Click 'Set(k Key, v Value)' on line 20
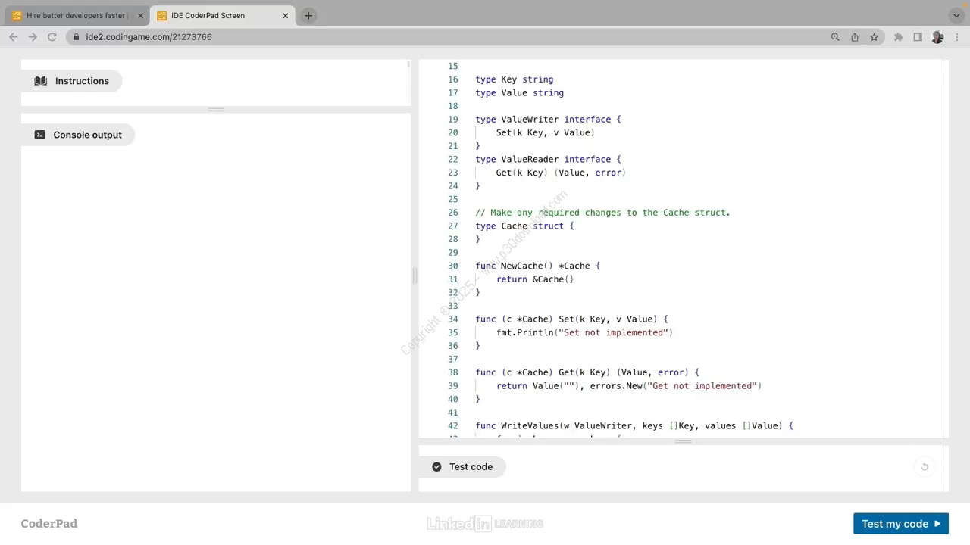970x545 pixels. (545, 132)
